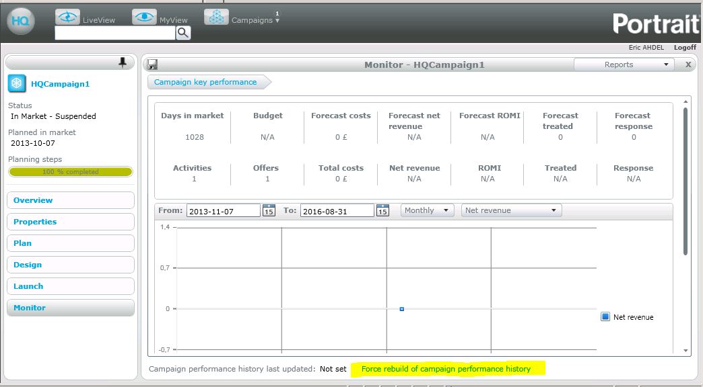Toggle the Net revenue legend marker
Viewport: 703px width, 387px height.
point(605,316)
